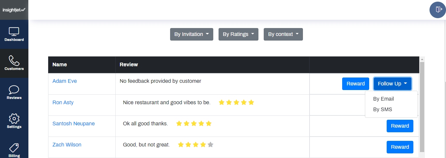446x158 pixels.
Task: Open Settings gear icon
Action: pyautogui.click(x=14, y=119)
